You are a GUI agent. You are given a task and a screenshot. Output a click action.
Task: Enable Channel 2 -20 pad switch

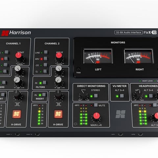pos(45,65)
